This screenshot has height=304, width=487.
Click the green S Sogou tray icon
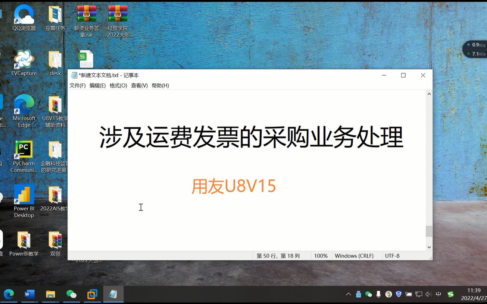(x=450, y=294)
